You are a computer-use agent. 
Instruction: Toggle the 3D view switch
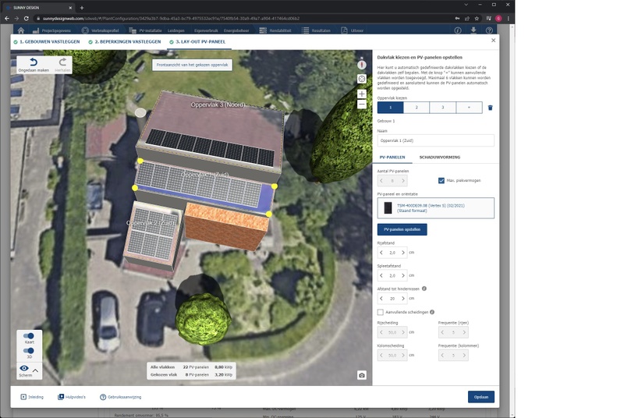tap(29, 351)
